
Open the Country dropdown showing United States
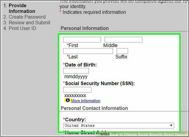pyautogui.click(x=119, y=126)
